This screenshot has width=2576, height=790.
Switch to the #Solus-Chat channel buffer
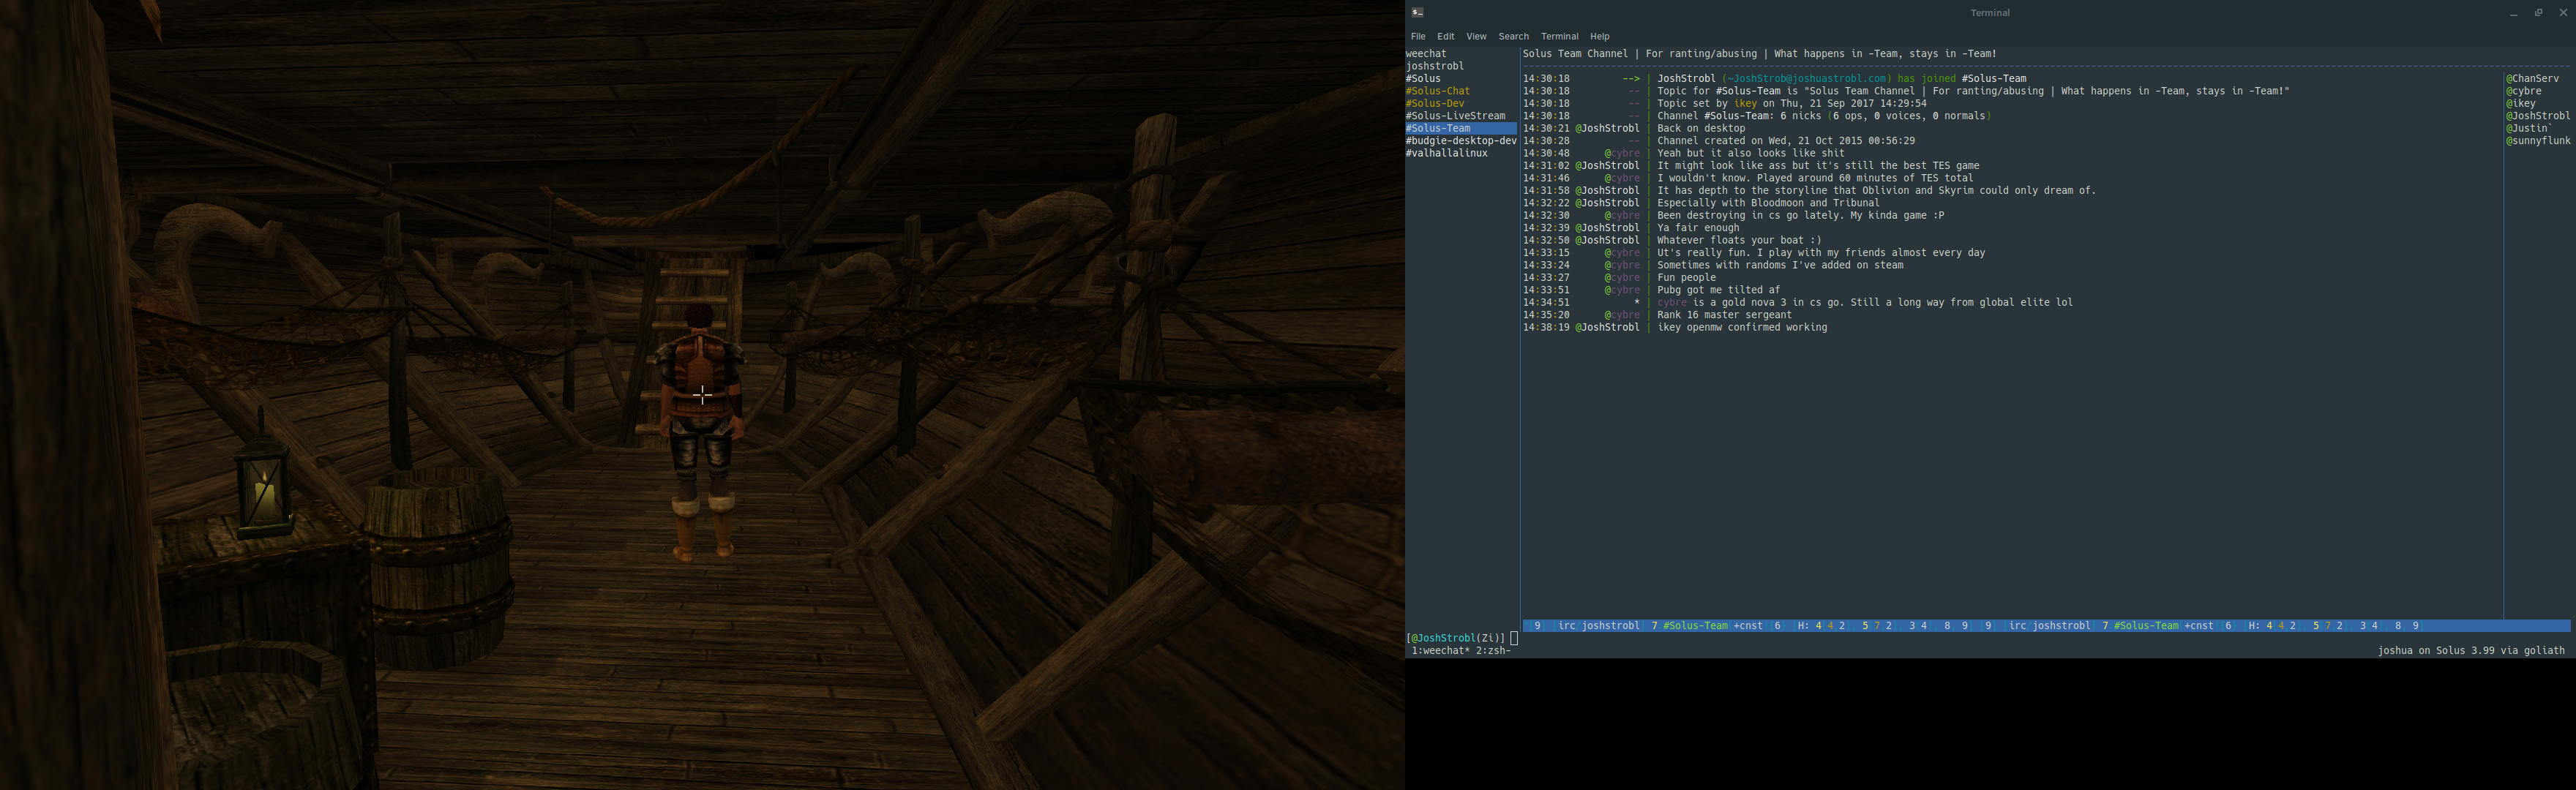pyautogui.click(x=1437, y=91)
